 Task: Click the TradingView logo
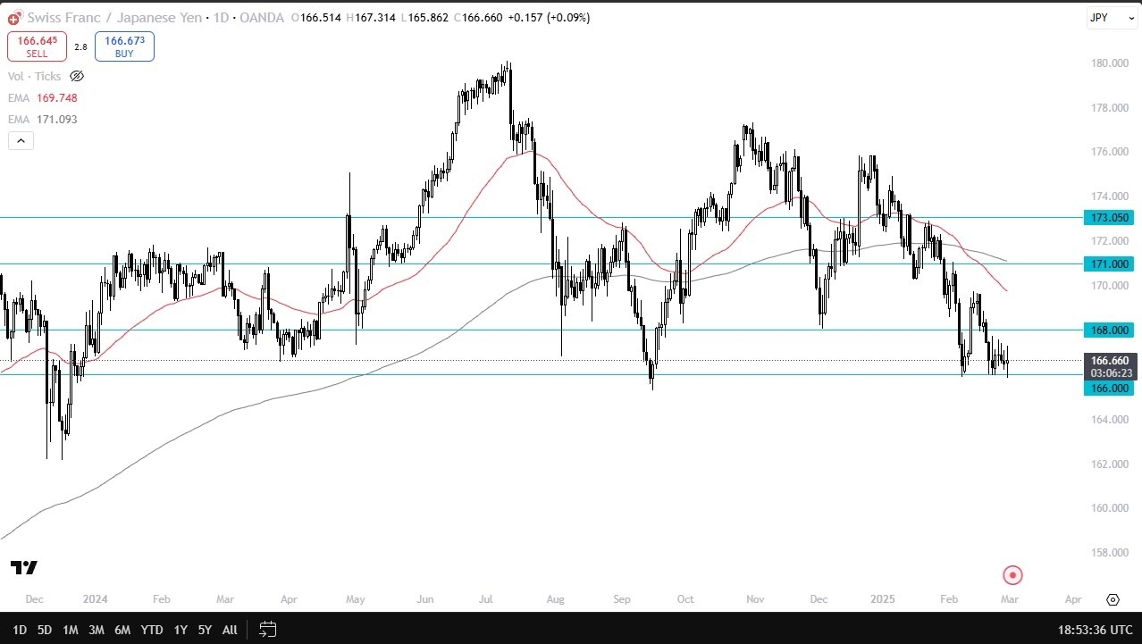click(24, 568)
